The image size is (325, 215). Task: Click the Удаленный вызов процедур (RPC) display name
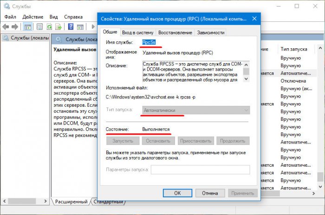[x=178, y=52]
